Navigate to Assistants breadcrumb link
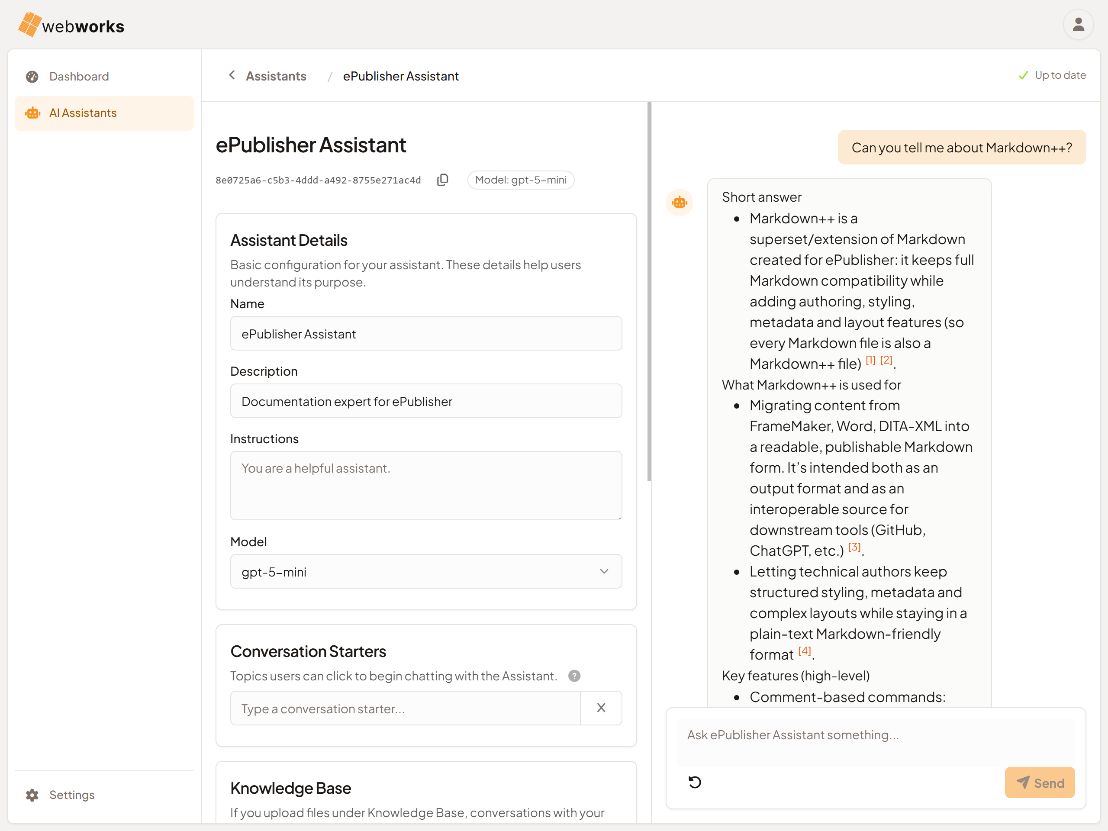 [x=276, y=76]
